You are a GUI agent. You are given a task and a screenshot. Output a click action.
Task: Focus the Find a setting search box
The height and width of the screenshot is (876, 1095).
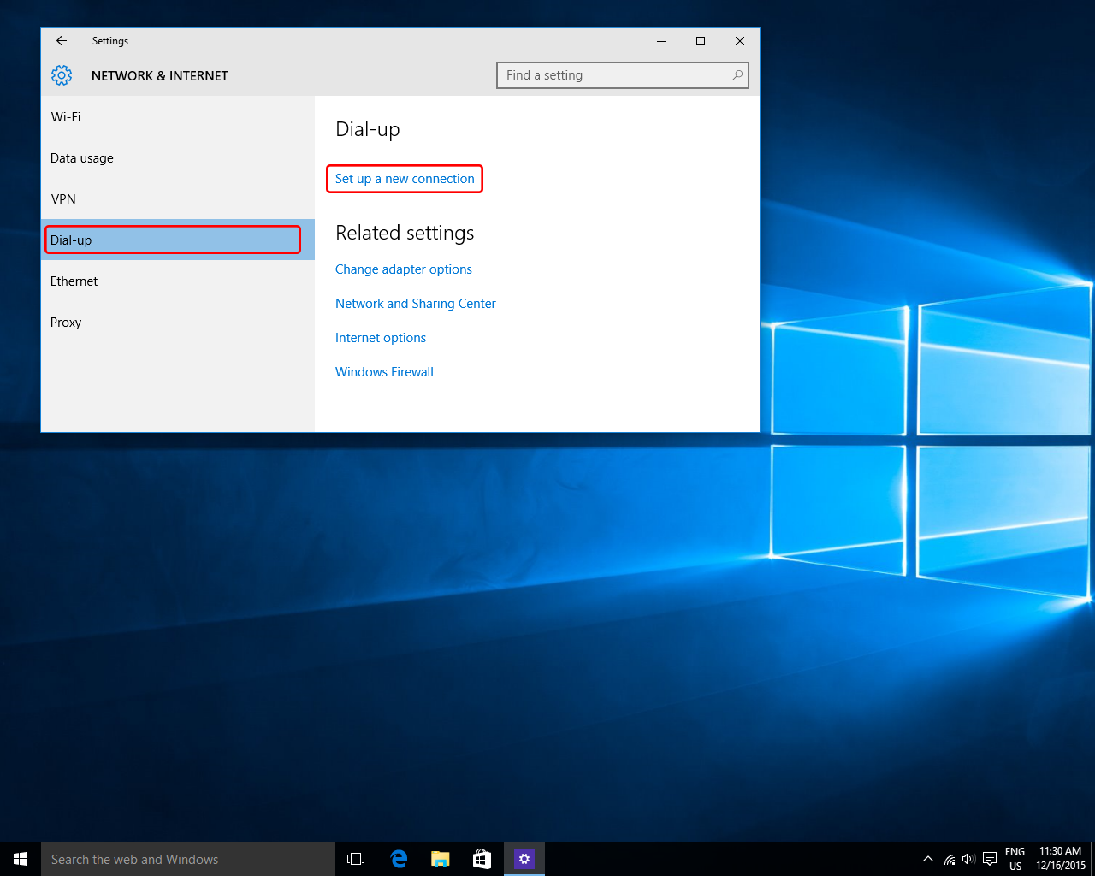pyautogui.click(x=623, y=75)
